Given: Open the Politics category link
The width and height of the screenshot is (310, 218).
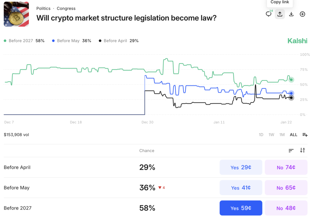Looking at the screenshot, I should [x=43, y=8].
